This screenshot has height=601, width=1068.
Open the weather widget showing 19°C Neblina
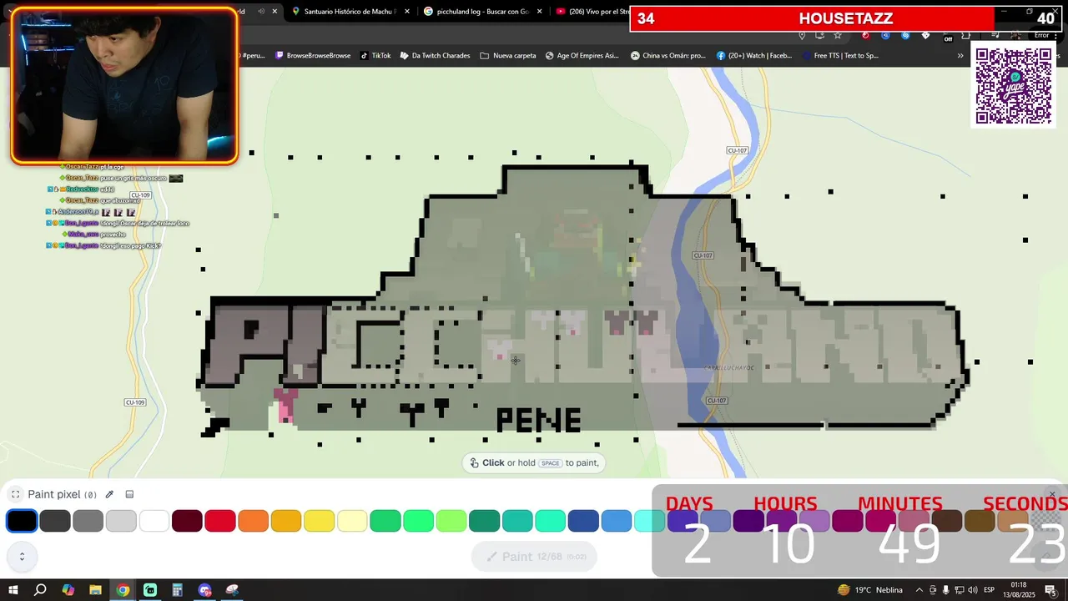[x=870, y=590]
